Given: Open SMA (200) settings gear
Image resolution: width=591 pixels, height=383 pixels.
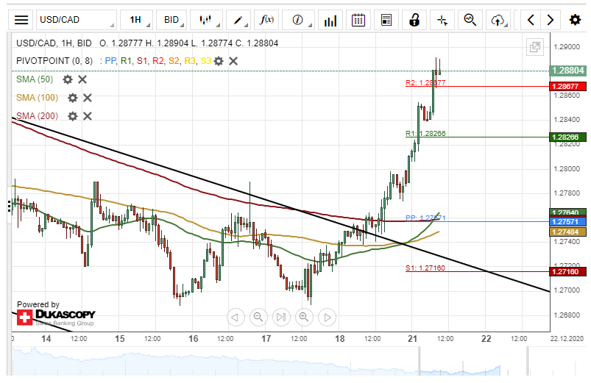Looking at the screenshot, I should [x=72, y=116].
